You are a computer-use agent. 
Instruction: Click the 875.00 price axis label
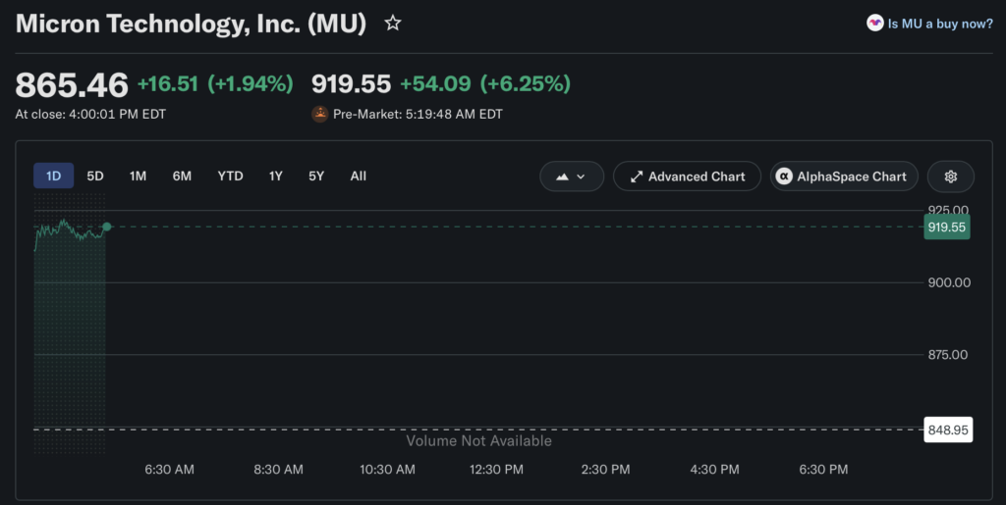point(948,355)
